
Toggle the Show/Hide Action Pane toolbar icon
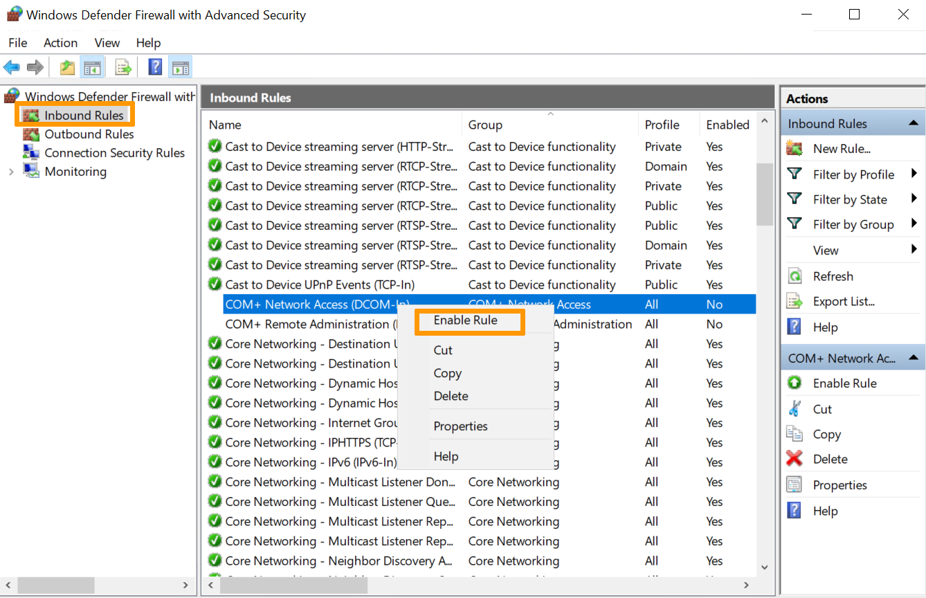pyautogui.click(x=180, y=67)
